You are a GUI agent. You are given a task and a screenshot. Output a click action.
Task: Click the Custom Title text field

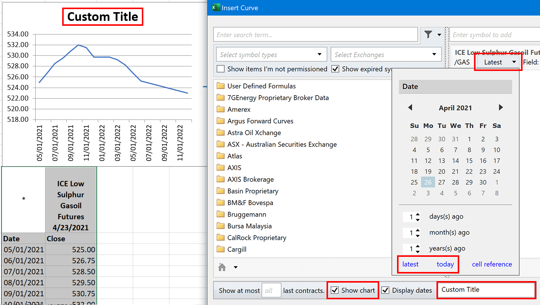click(486, 290)
